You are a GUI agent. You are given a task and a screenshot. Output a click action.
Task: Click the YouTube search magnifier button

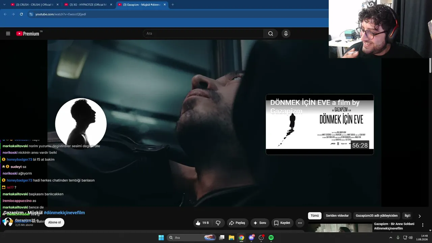pyautogui.click(x=271, y=33)
